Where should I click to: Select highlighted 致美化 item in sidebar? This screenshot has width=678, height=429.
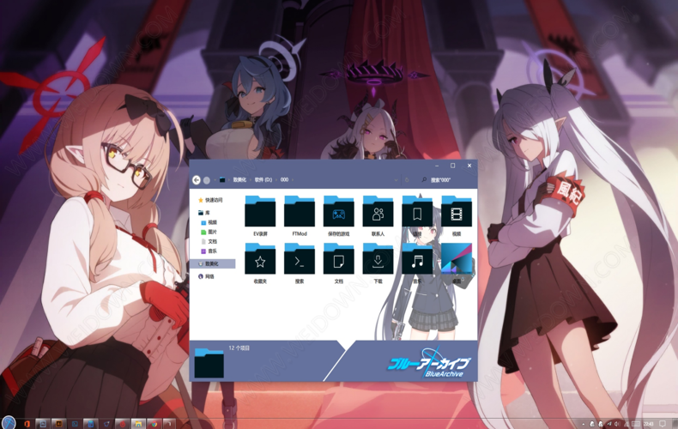click(x=213, y=263)
